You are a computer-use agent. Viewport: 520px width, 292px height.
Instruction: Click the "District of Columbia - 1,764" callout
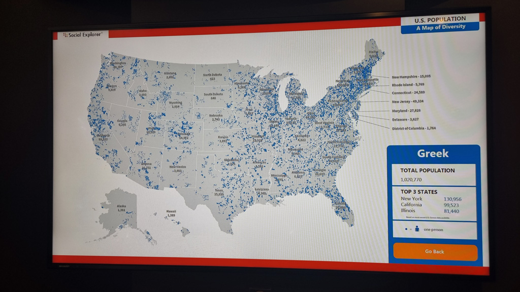414,128
